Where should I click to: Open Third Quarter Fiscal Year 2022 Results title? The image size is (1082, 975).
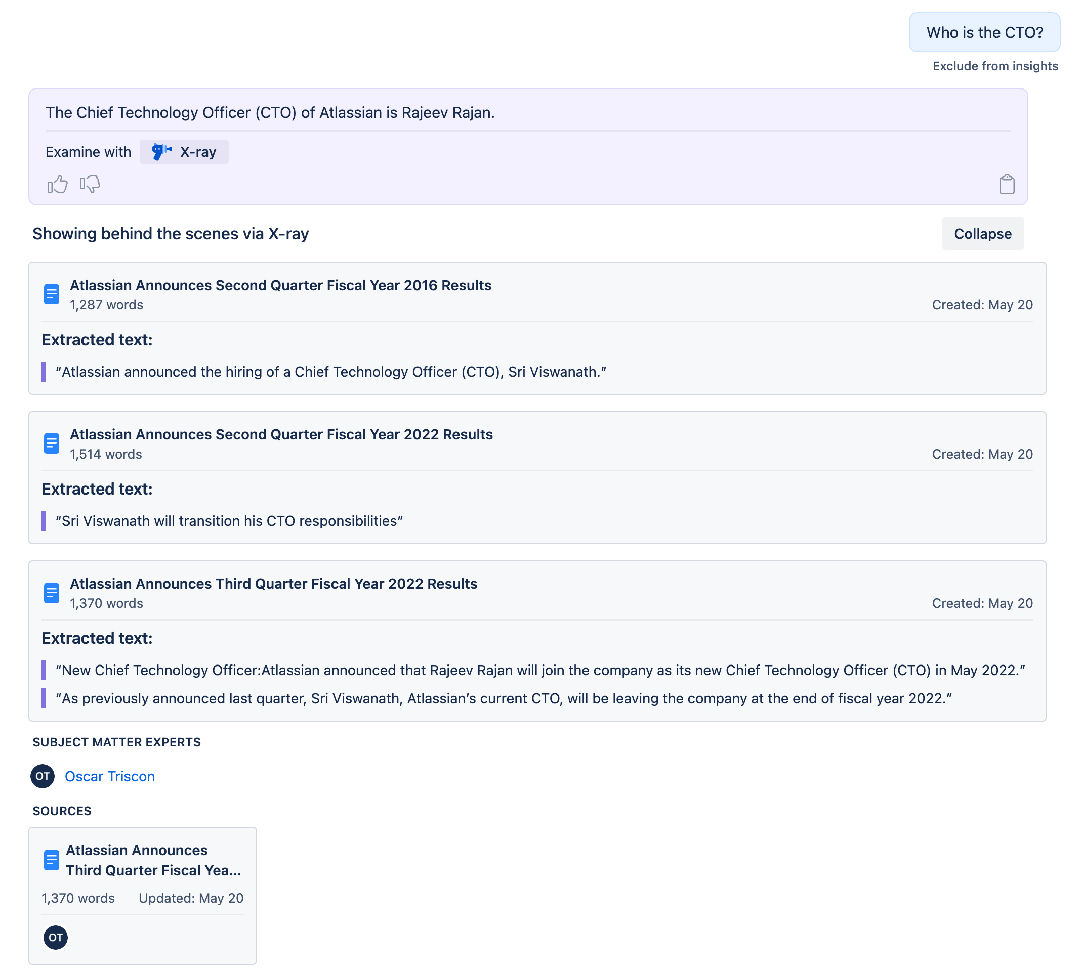click(x=273, y=584)
